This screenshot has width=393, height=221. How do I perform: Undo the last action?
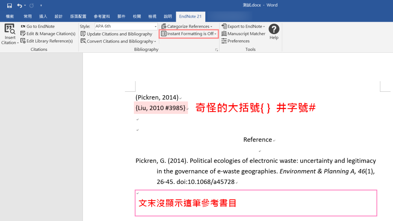point(19,5)
